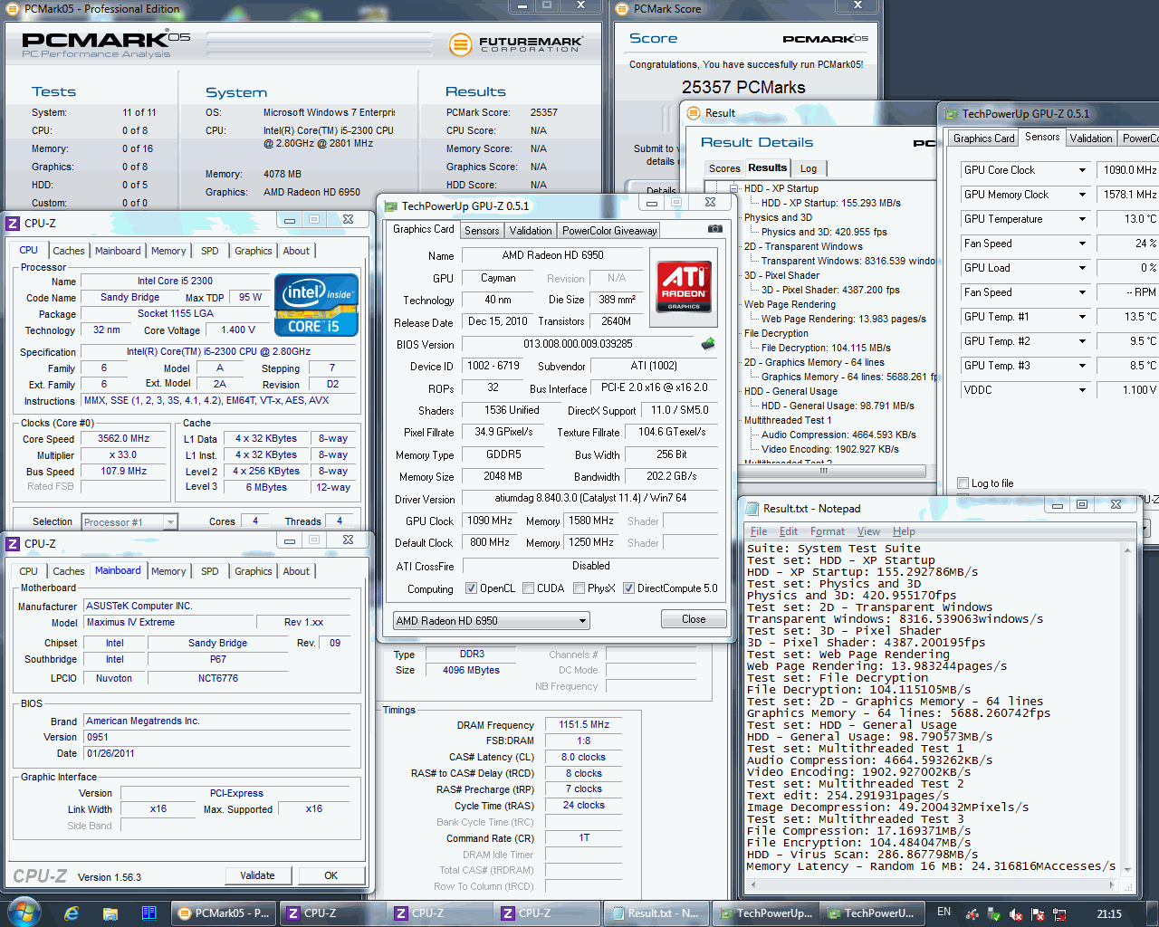
Task: Open the PowerColor Giveaway tab
Action: tap(609, 231)
